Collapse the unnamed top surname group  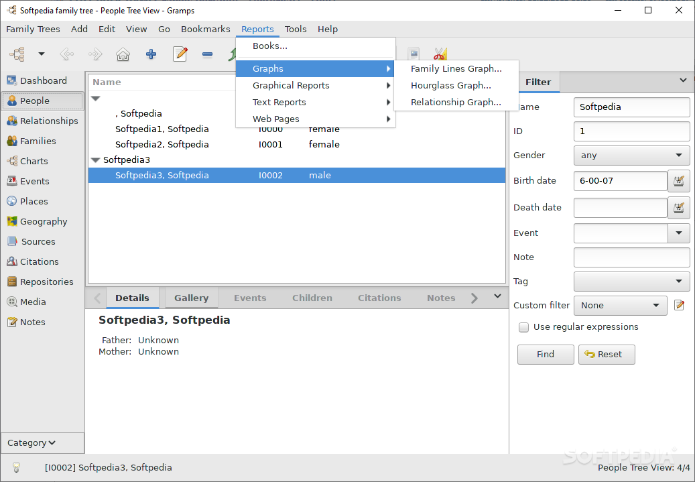96,99
